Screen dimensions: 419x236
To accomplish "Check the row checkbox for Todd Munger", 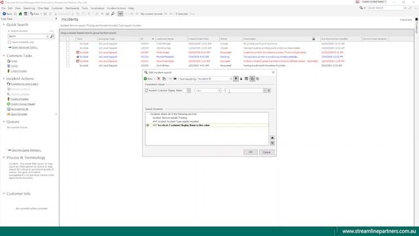I will (x=67, y=44).
